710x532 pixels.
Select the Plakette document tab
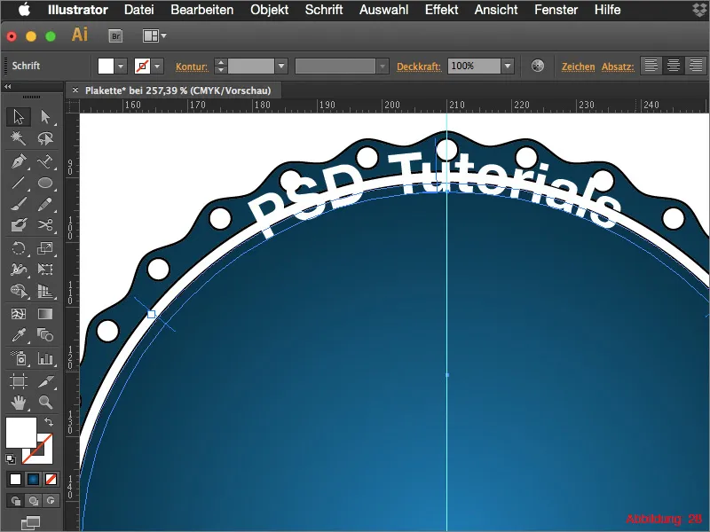tap(174, 90)
